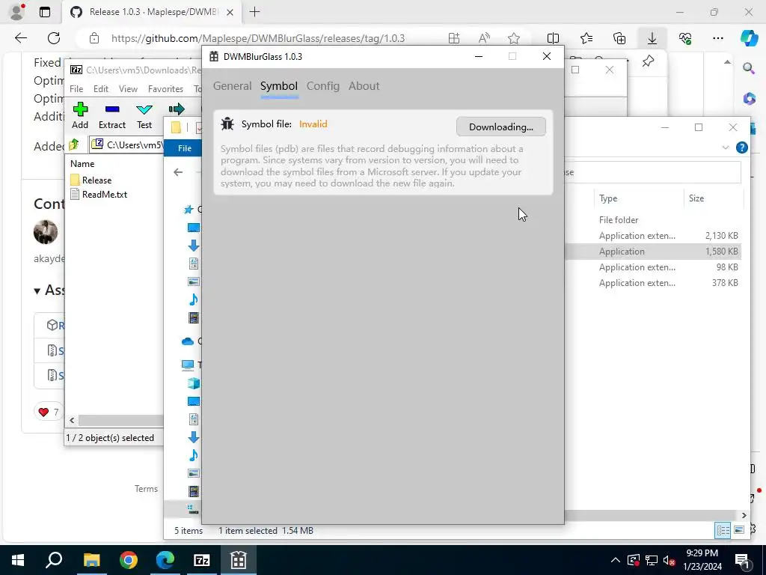Select the 98 KB application extension row
This screenshot has width=766, height=575.
(x=652, y=267)
